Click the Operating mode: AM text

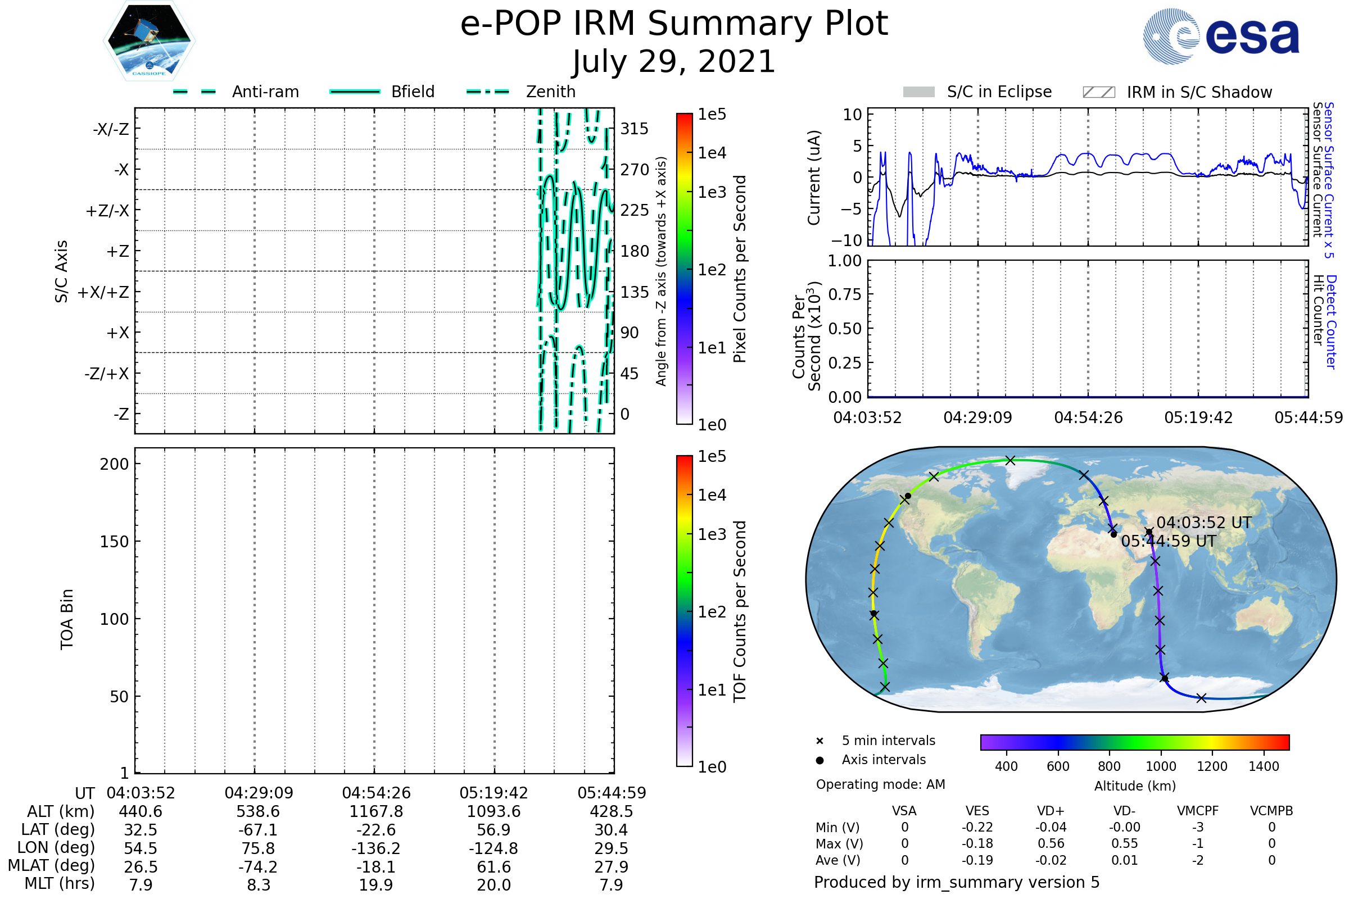pyautogui.click(x=880, y=784)
